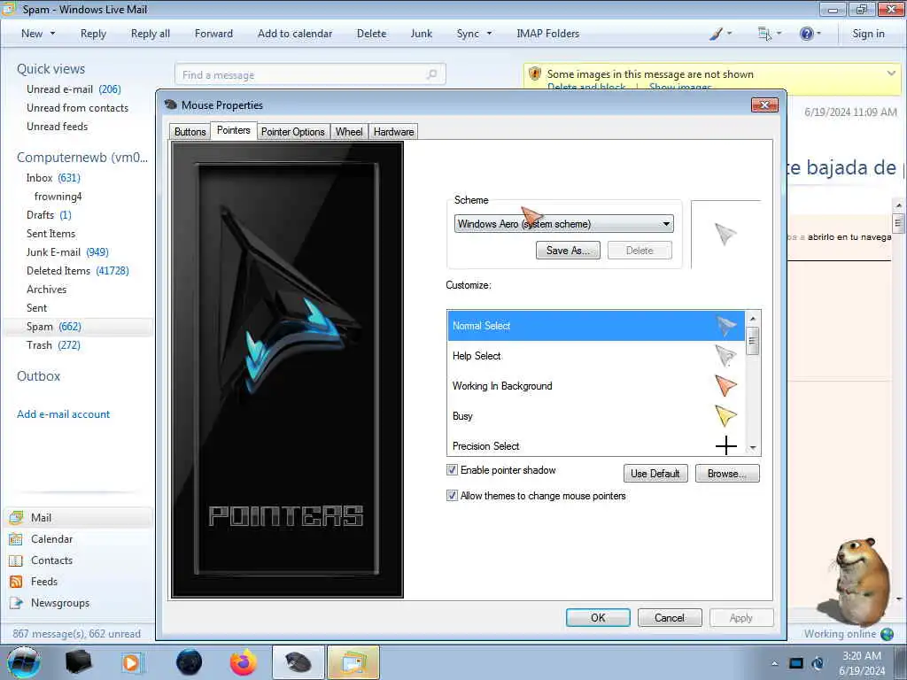This screenshot has height=680, width=907.
Task: Click the Windows Start orb
Action: click(24, 662)
